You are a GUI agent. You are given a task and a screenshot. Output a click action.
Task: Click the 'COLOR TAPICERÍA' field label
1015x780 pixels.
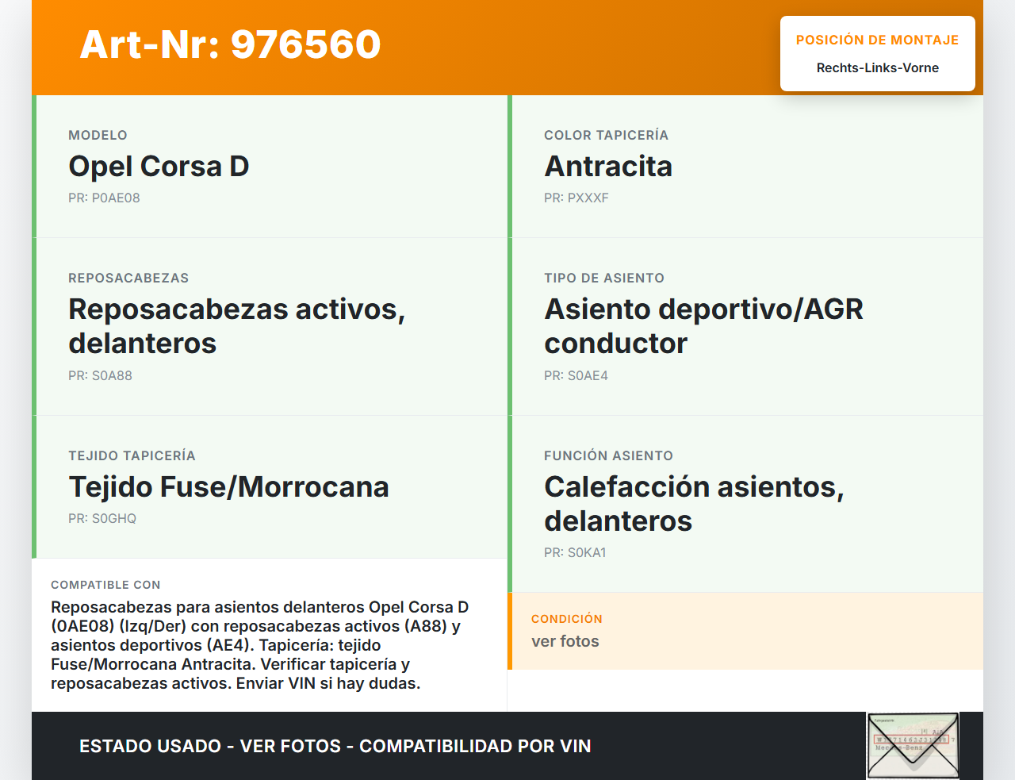[x=606, y=135]
